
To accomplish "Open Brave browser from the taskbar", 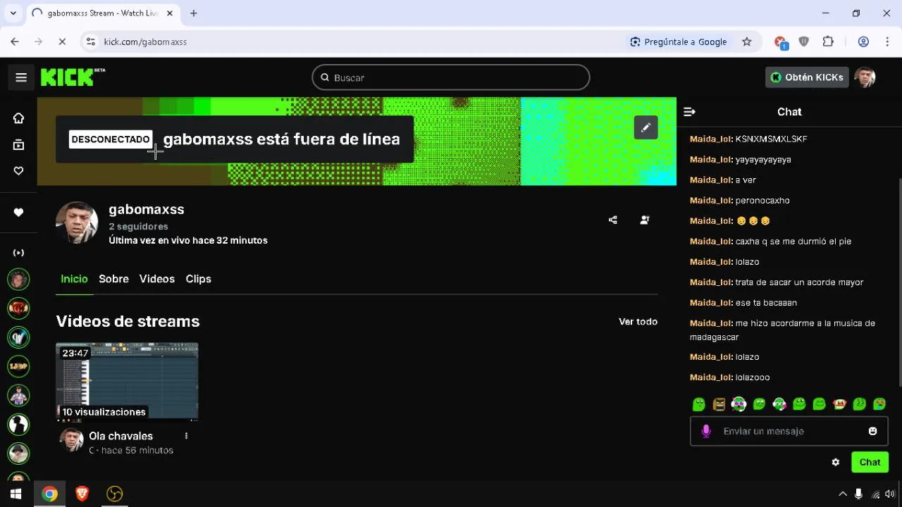I will click(x=82, y=494).
